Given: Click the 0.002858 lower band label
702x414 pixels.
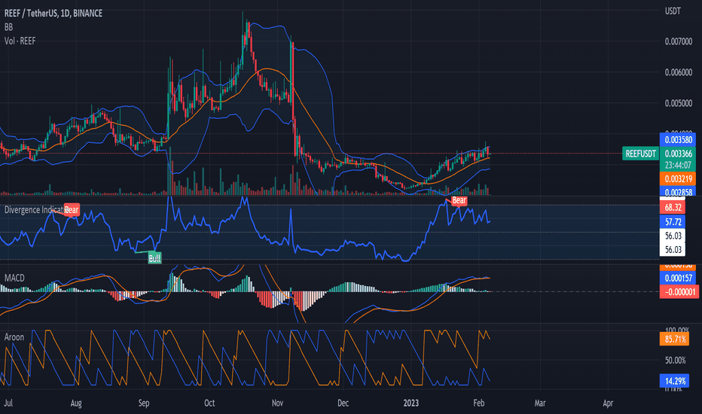Looking at the screenshot, I should 678,192.
